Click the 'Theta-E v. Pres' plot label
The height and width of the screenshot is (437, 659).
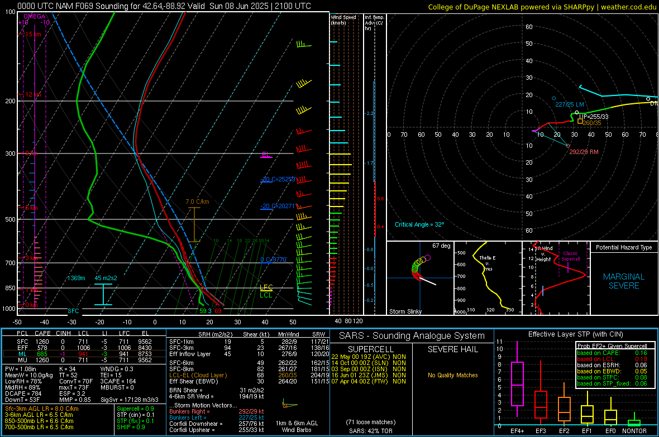[488, 263]
